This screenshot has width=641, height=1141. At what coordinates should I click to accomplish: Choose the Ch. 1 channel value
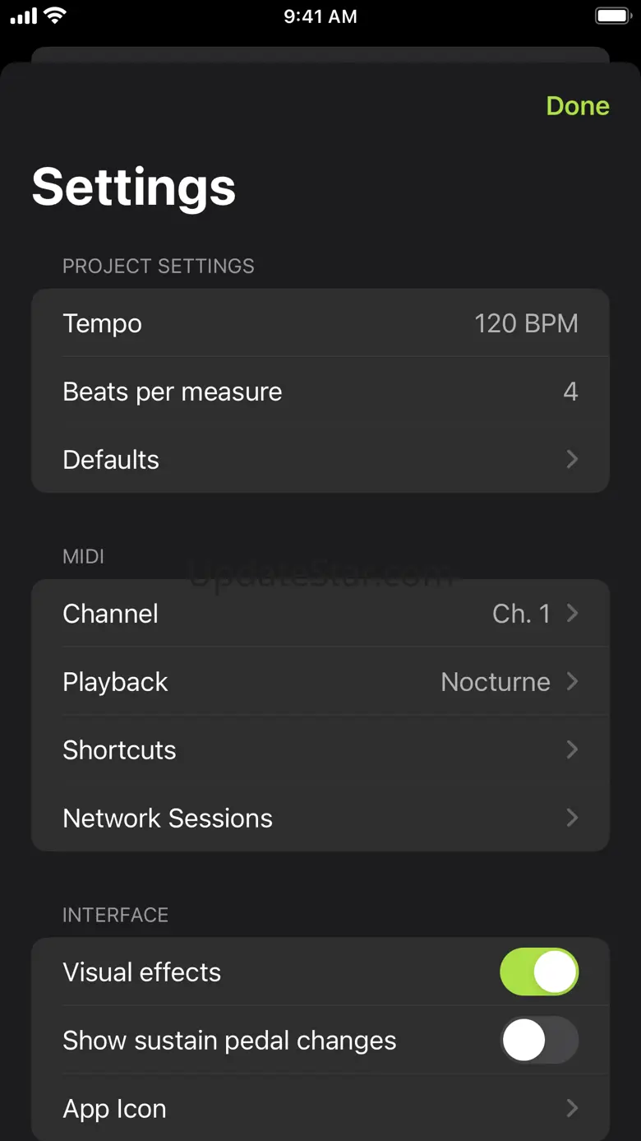tap(521, 614)
